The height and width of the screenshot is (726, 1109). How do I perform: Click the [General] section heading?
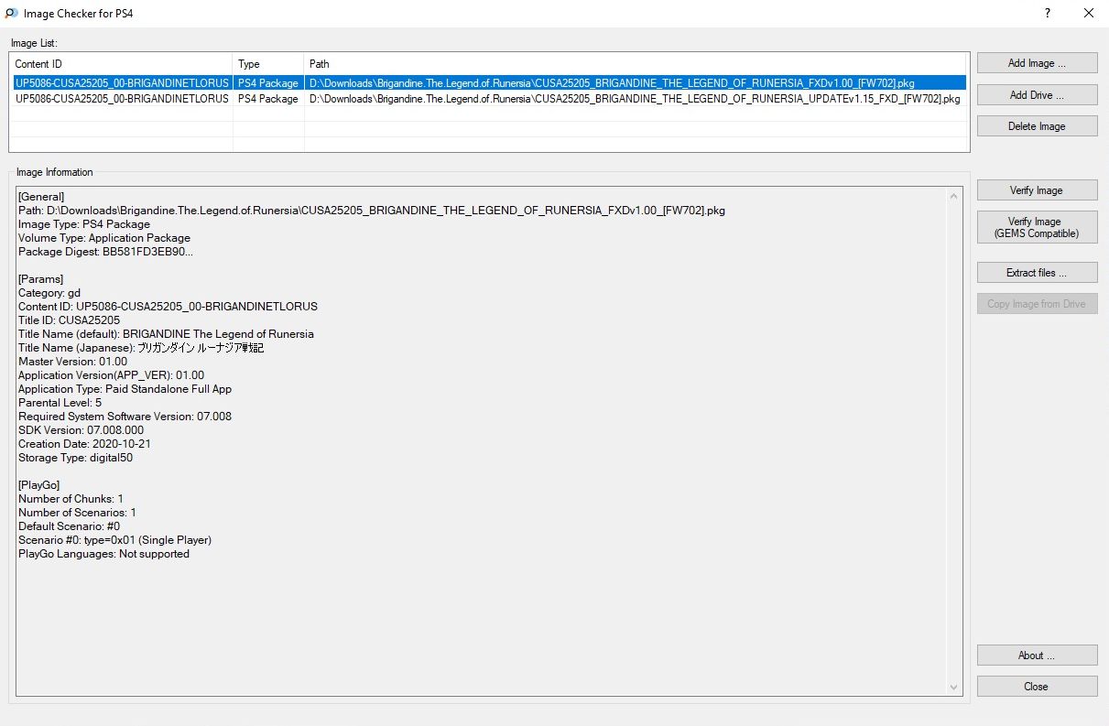click(x=41, y=197)
